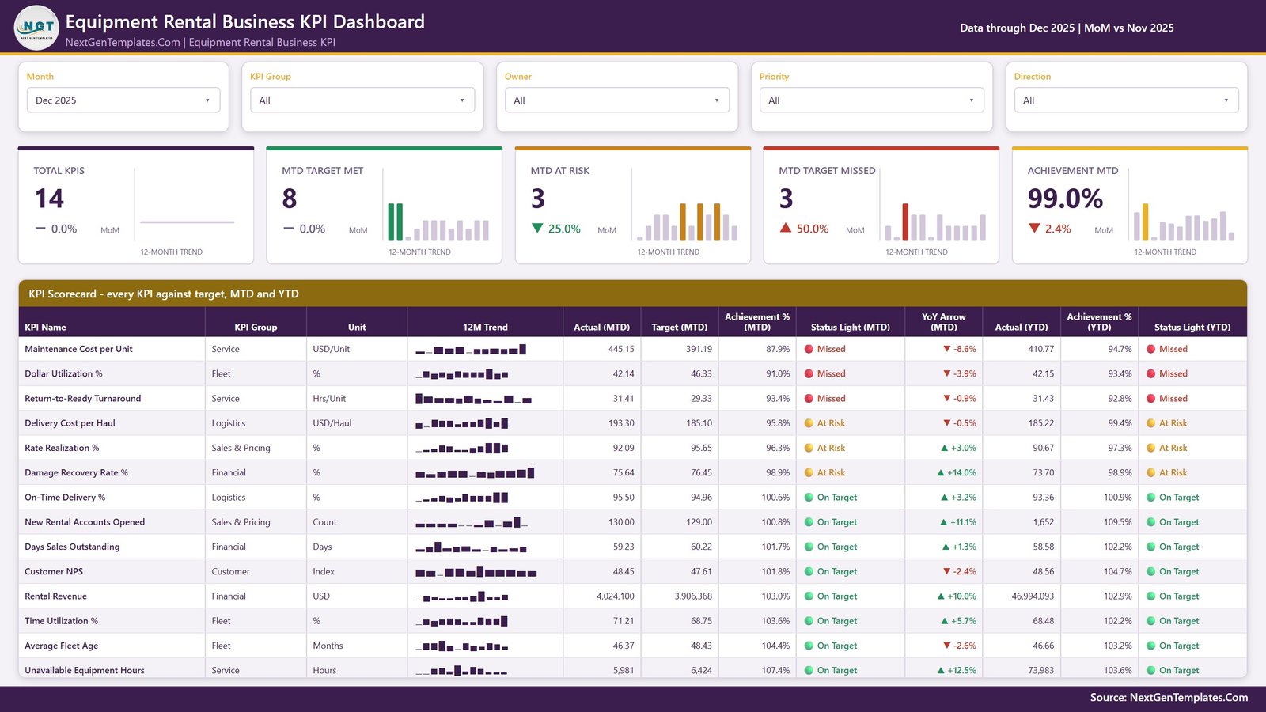Open the Direction filter dropdown
The image size is (1266, 712).
click(1127, 100)
